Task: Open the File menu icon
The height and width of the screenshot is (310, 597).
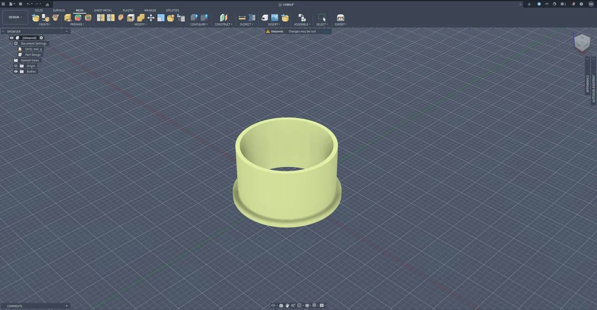Action: pos(11,4)
